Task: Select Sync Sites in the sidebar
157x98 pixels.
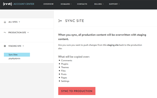Action: point(17,55)
